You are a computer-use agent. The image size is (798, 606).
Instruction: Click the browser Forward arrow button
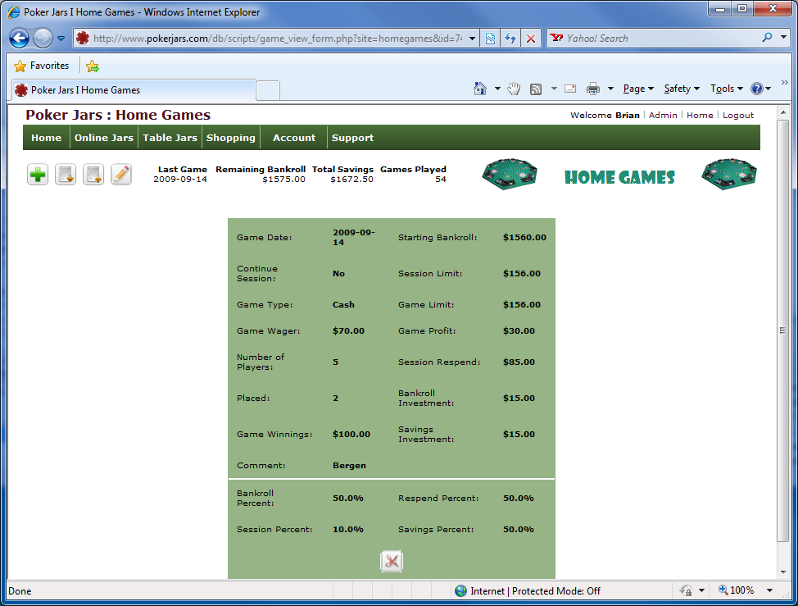click(x=43, y=39)
